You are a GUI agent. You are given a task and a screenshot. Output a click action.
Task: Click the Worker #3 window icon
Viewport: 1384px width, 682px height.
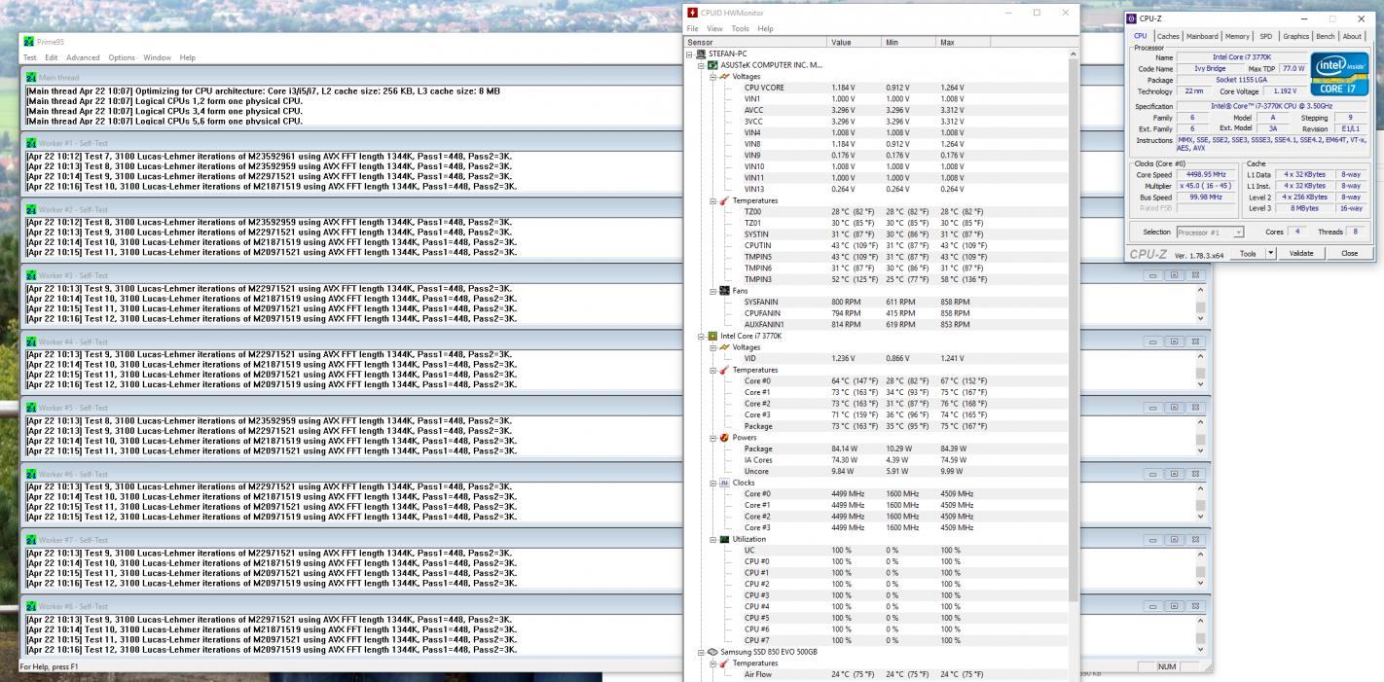(x=32, y=276)
